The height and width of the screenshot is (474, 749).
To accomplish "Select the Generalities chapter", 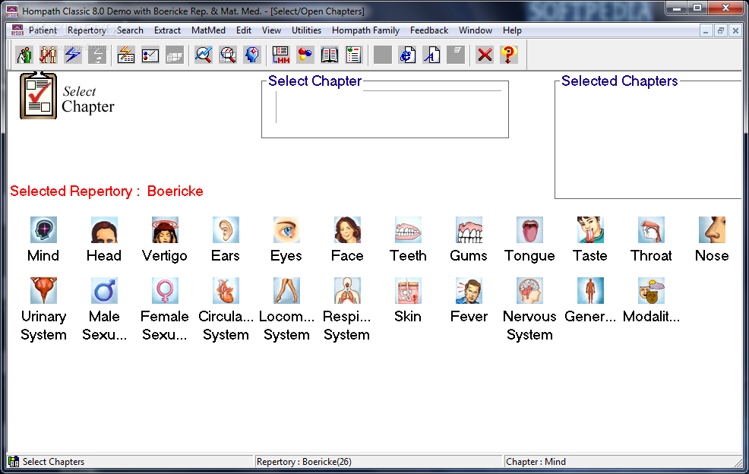I will tap(590, 290).
